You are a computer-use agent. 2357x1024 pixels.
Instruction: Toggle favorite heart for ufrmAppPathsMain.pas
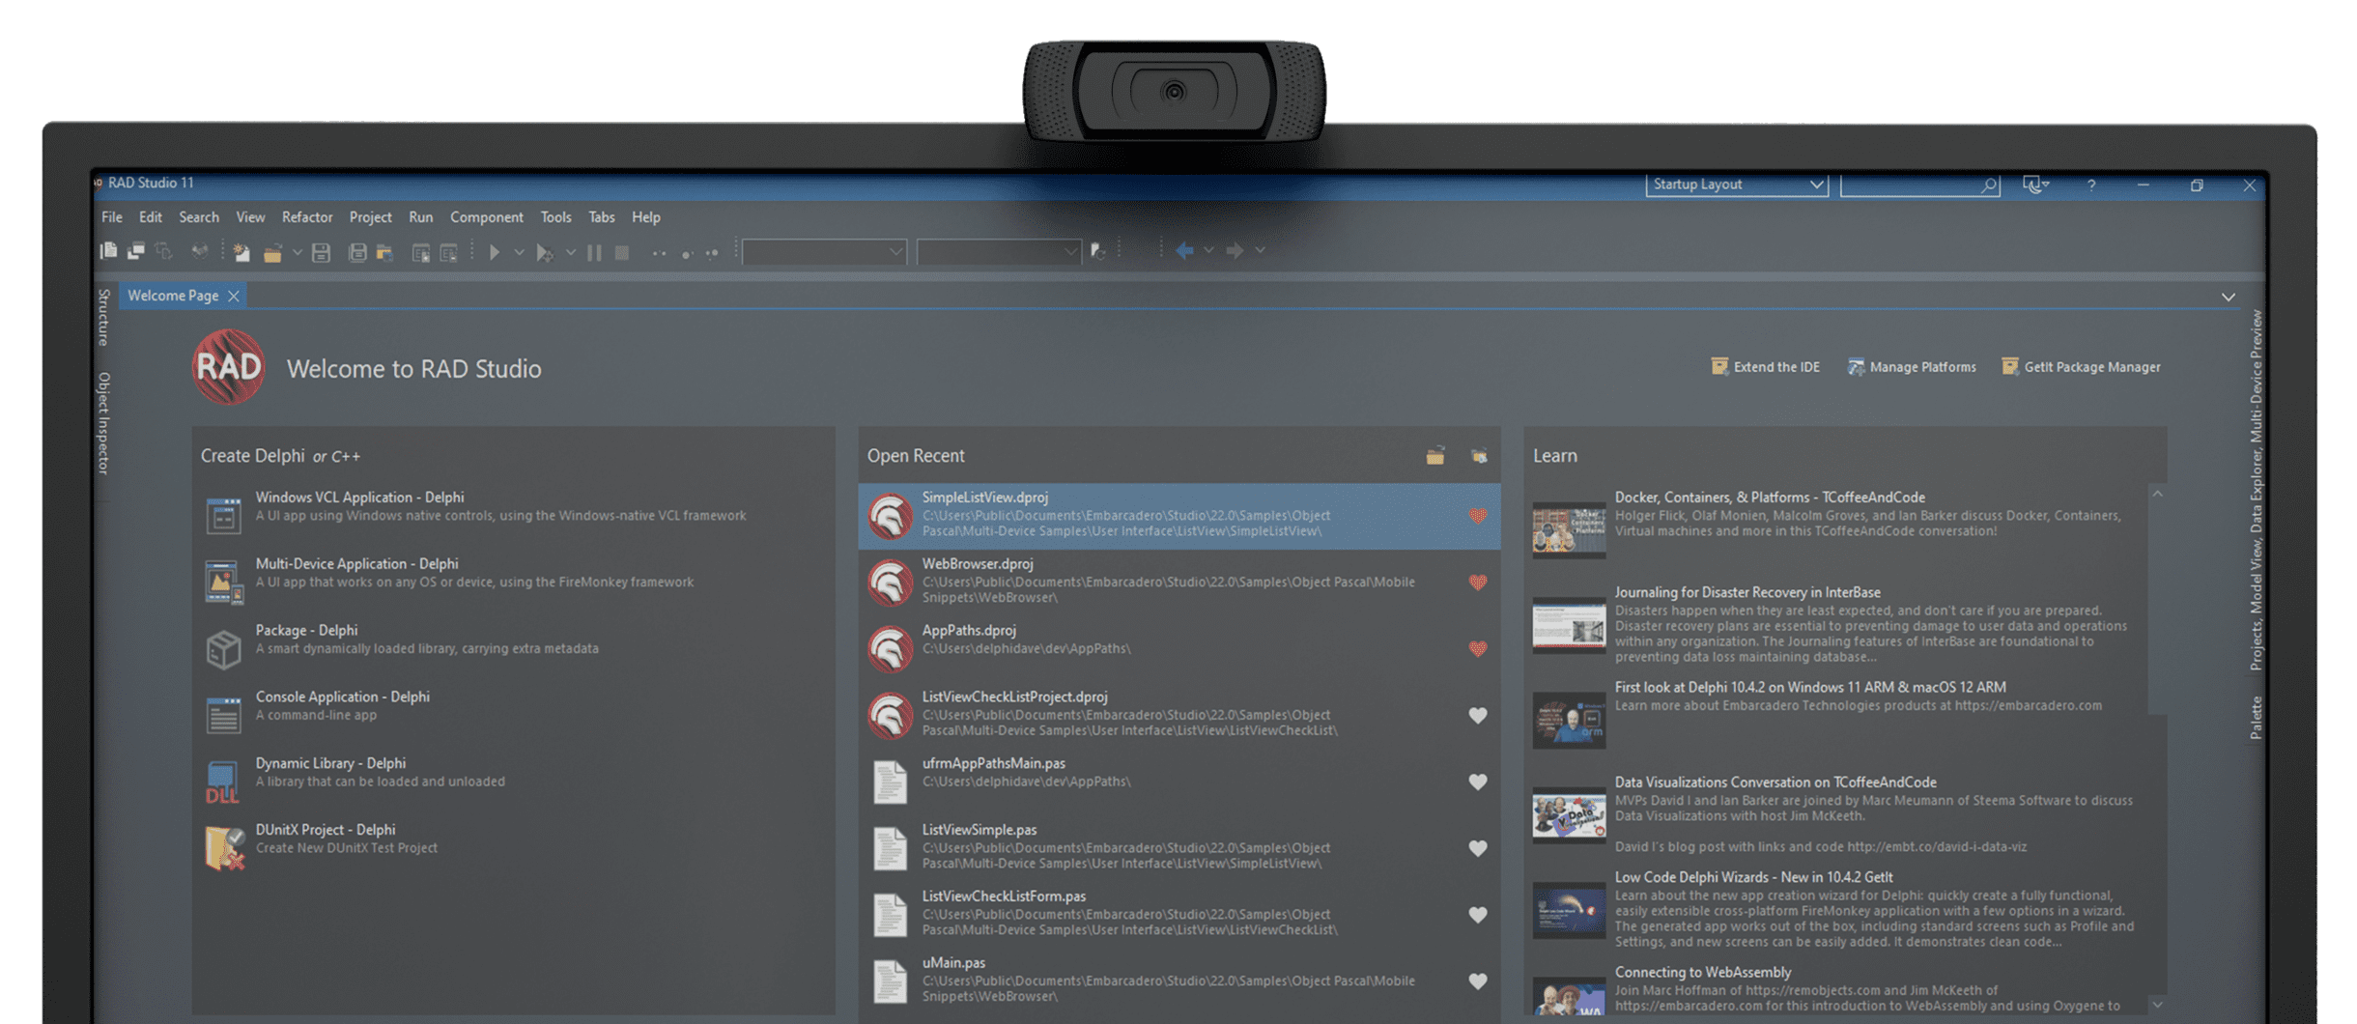coord(1478,782)
